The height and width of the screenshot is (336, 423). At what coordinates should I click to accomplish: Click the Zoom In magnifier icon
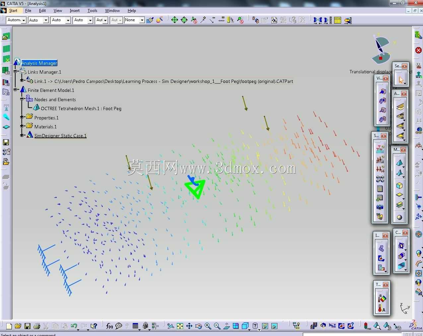pos(208,326)
